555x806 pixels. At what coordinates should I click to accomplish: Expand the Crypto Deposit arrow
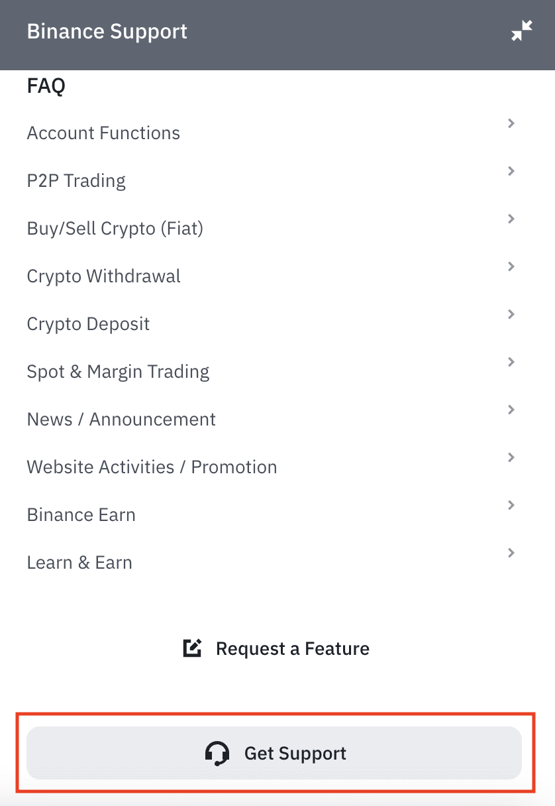(x=511, y=314)
